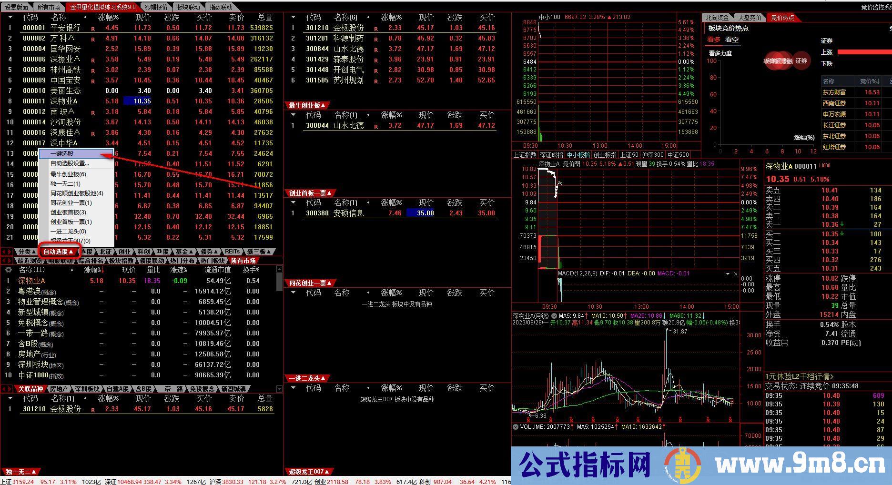Select 看空 option in 板块竞价热点

[x=732, y=40]
